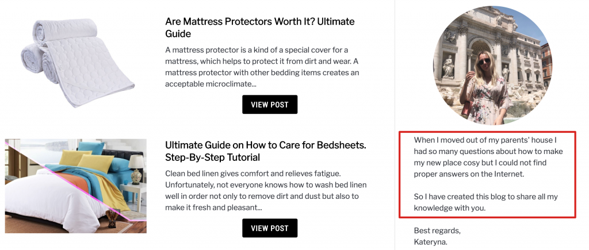
Task: Click the colorful bedsheets thumbnail image
Action: [x=75, y=186]
